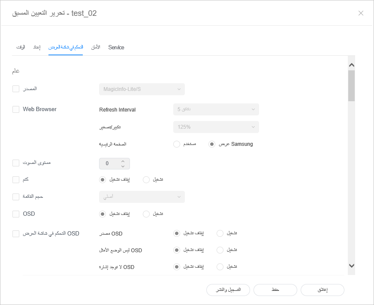Image resolution: width=374 pixels, height=305 pixels.
Task: Select the Samsung عرض homepage radio option
Action: [x=211, y=144]
